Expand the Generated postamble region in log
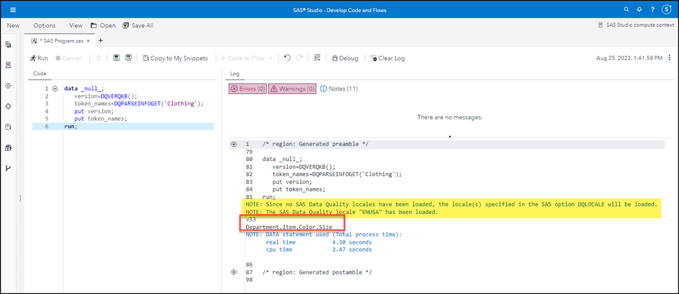 [234, 272]
